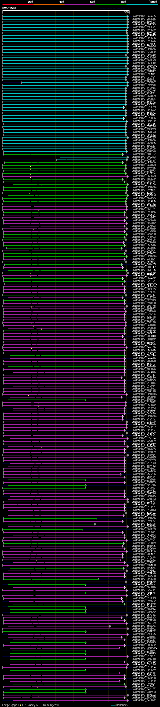Select hit label UniRef100_A1DFM4
160x707 pixels.
tap(143, 174)
